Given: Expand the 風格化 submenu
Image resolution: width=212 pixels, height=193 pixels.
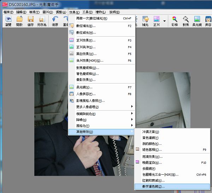Looking at the screenshot, I should click(101, 125).
